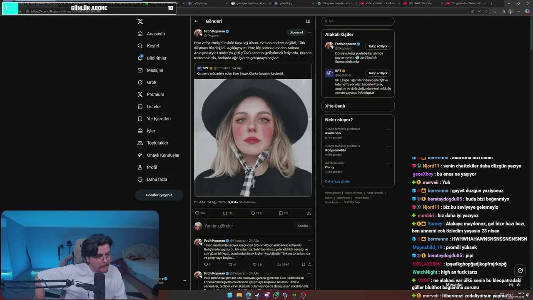Click the Abone ol button
This screenshot has height=300, width=533.
[296, 32]
